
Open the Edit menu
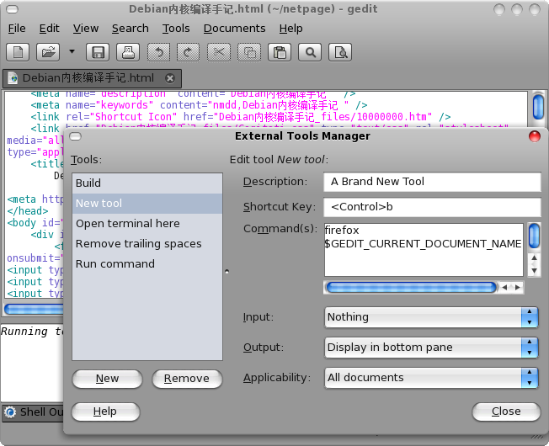[50, 29]
